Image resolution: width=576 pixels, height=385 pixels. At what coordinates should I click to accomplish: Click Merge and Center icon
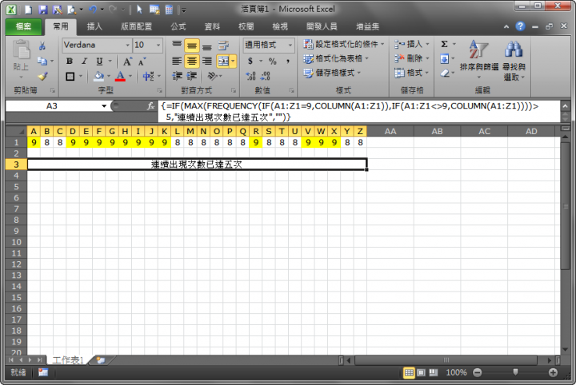[x=223, y=62]
